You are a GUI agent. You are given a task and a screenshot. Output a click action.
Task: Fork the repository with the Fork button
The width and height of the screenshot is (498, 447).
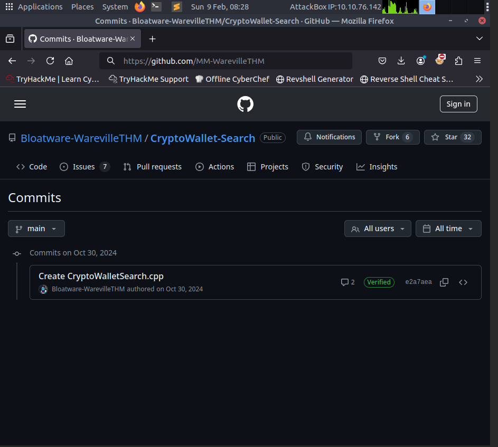click(x=392, y=137)
